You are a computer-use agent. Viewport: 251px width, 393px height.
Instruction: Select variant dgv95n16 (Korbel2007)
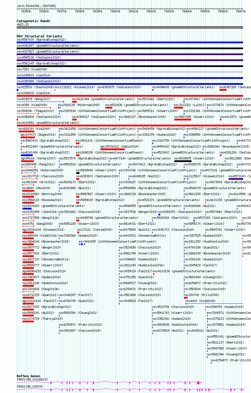(38, 158)
